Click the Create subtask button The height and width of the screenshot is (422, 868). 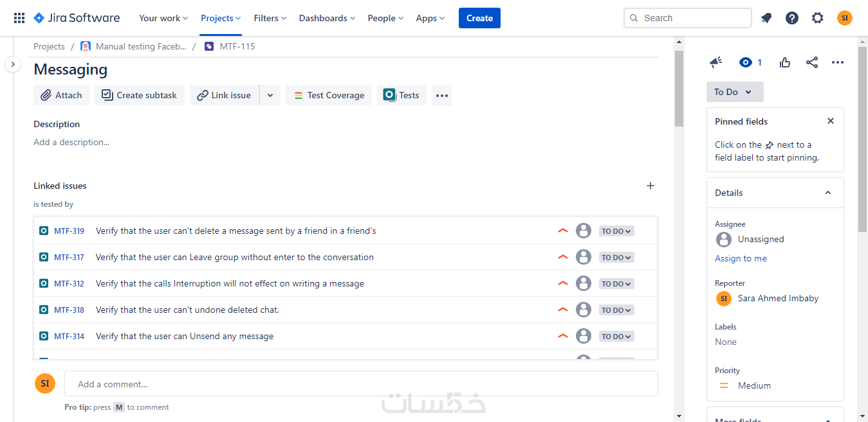coord(140,95)
